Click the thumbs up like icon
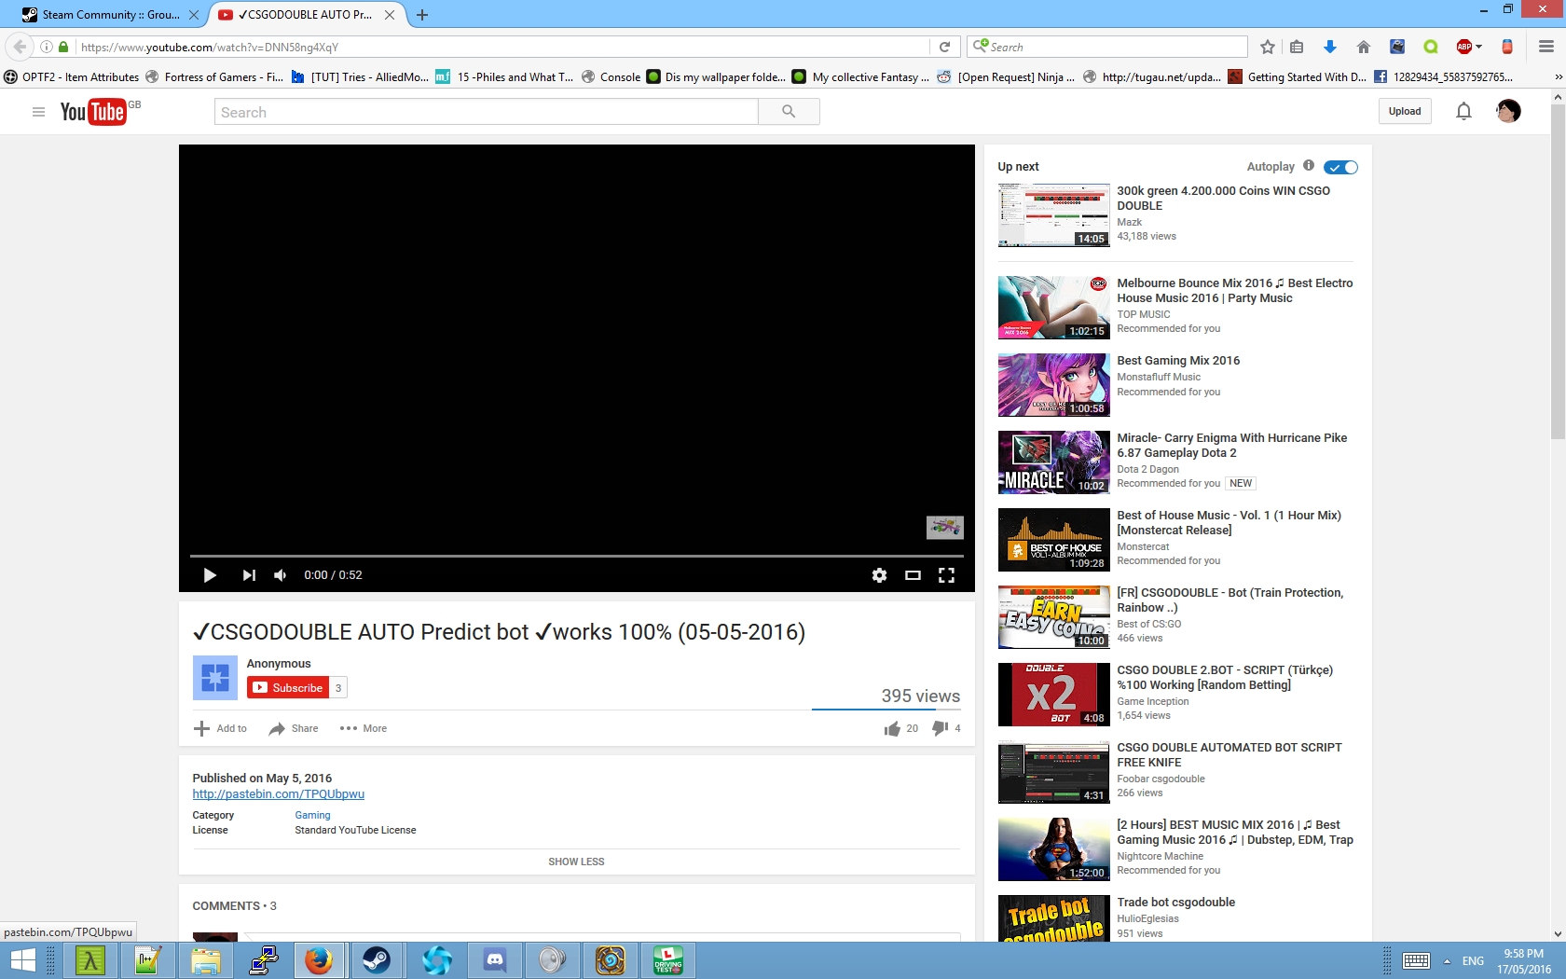1566x979 pixels. point(892,728)
